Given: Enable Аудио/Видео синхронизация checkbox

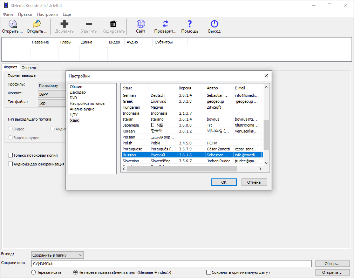Looking at the screenshot, I should [x=10, y=164].
